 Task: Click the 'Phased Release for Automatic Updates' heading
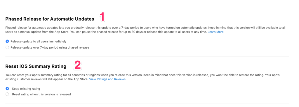[50, 19]
